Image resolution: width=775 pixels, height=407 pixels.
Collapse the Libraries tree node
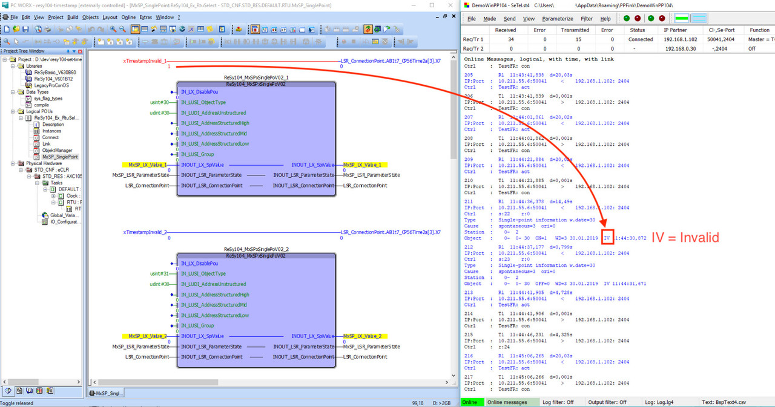12,66
